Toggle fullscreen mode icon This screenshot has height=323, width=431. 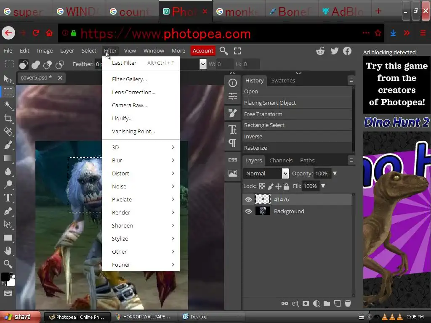237,51
